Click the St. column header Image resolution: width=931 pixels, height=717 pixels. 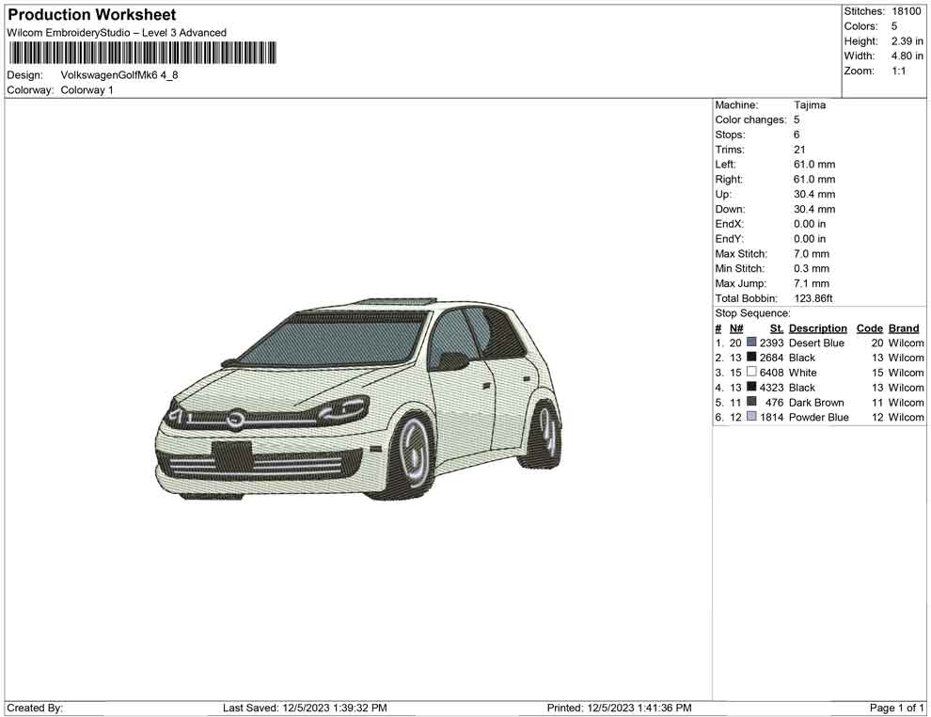click(776, 327)
